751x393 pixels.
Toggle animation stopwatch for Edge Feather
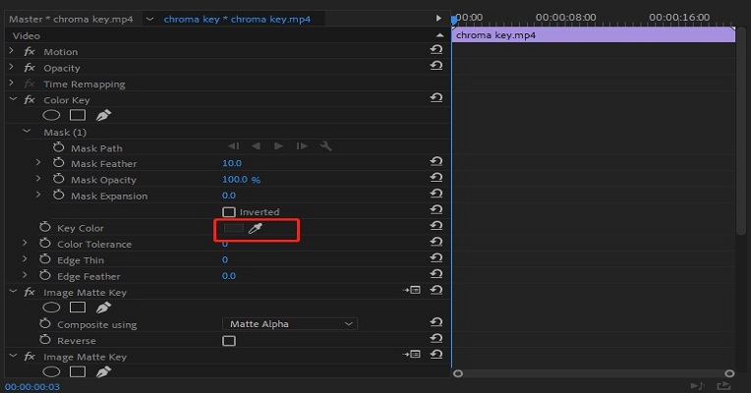tap(45, 276)
